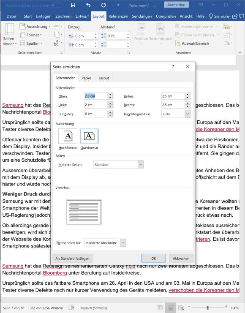Click Auswahlbereich in the ribbon
Screen dimensions: 245x313
192,44
